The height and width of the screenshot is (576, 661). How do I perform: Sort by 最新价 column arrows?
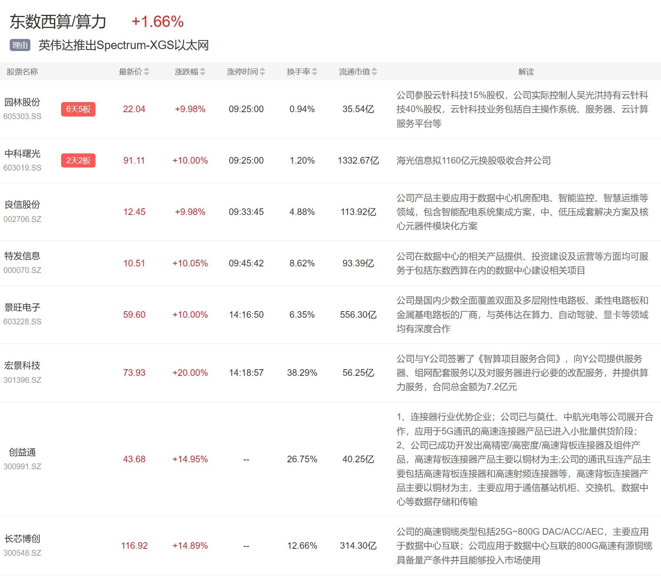(146, 72)
